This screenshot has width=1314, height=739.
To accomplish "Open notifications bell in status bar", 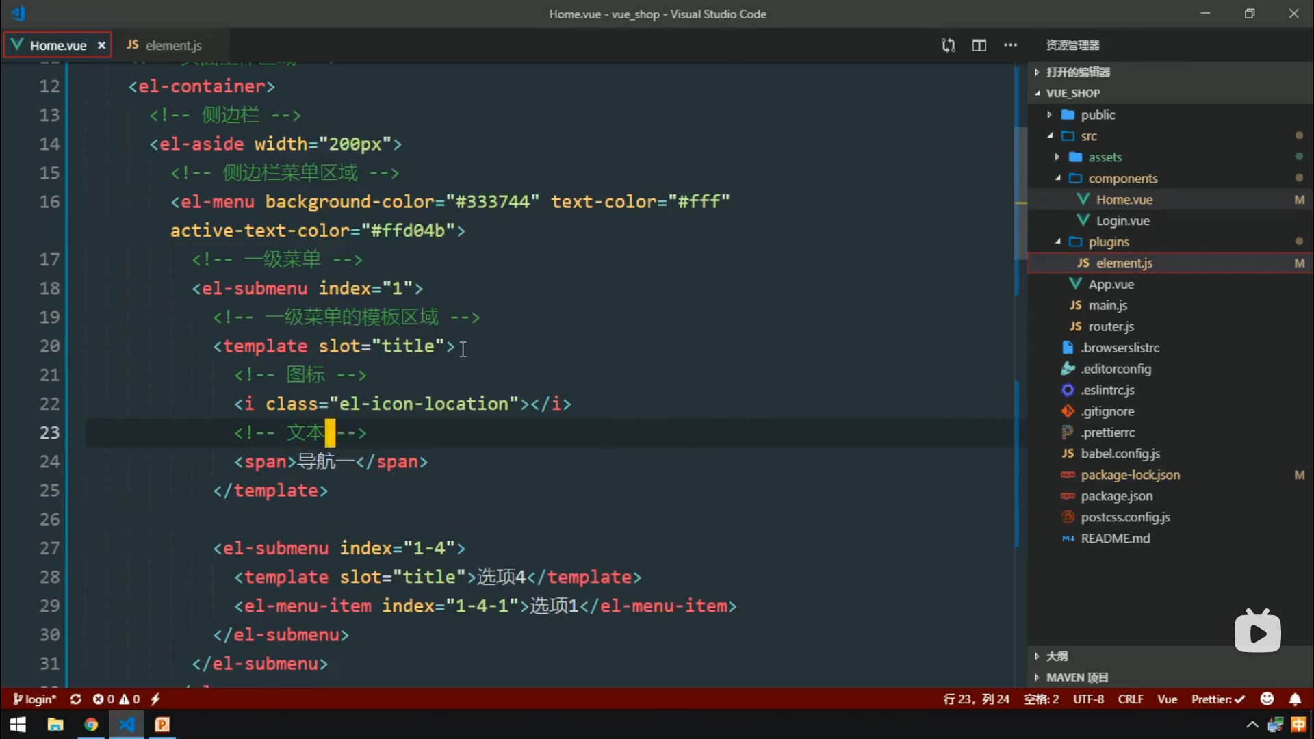I will point(1295,699).
